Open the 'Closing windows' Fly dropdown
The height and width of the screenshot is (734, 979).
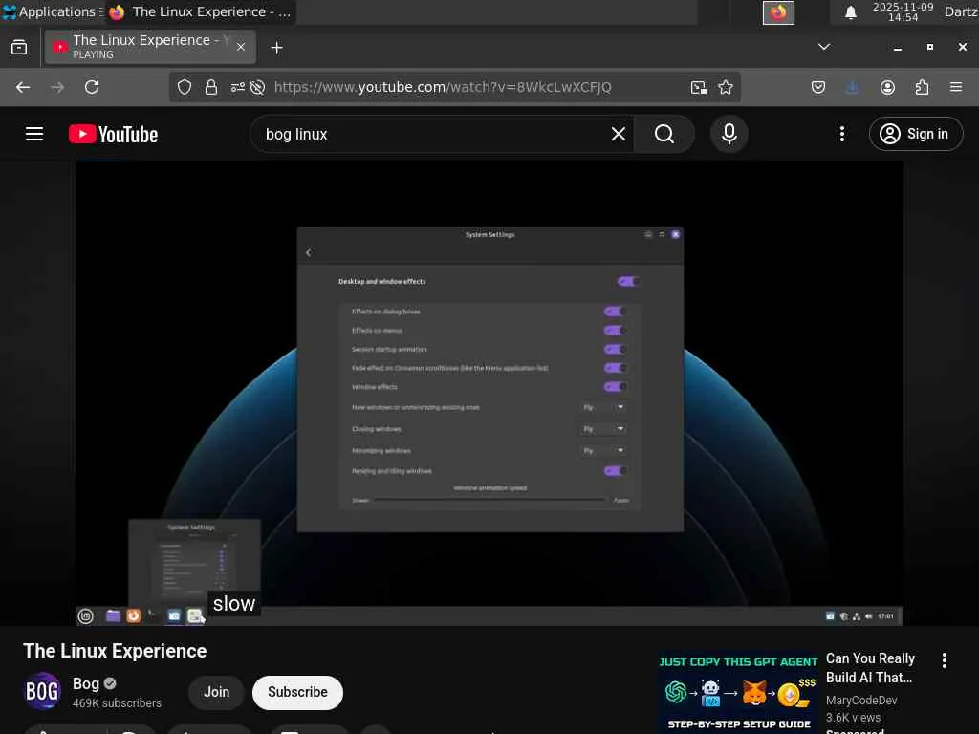click(x=603, y=429)
